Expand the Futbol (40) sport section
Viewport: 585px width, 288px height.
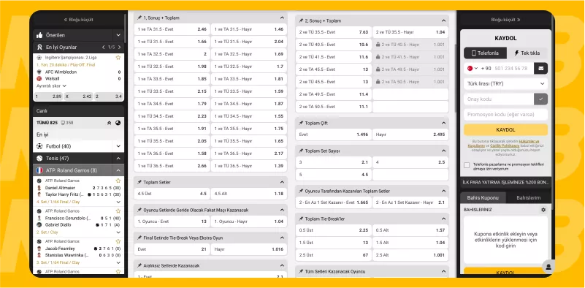pos(78,146)
